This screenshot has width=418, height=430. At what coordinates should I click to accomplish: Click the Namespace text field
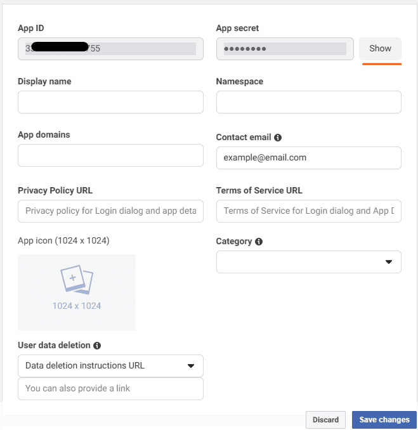[x=308, y=102]
